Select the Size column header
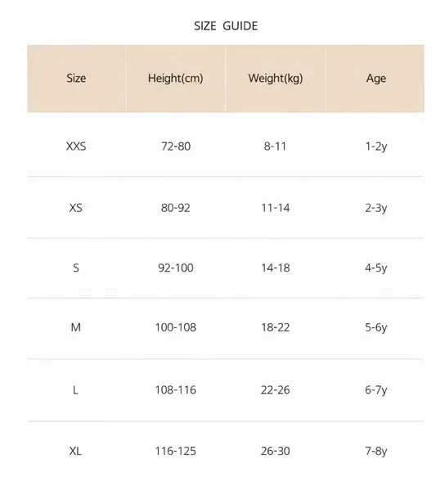Viewport: 445px width, 486px height. pyautogui.click(x=76, y=78)
